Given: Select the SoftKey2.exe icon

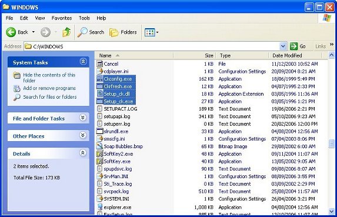Looking at the screenshot, I should [x=100, y=154].
